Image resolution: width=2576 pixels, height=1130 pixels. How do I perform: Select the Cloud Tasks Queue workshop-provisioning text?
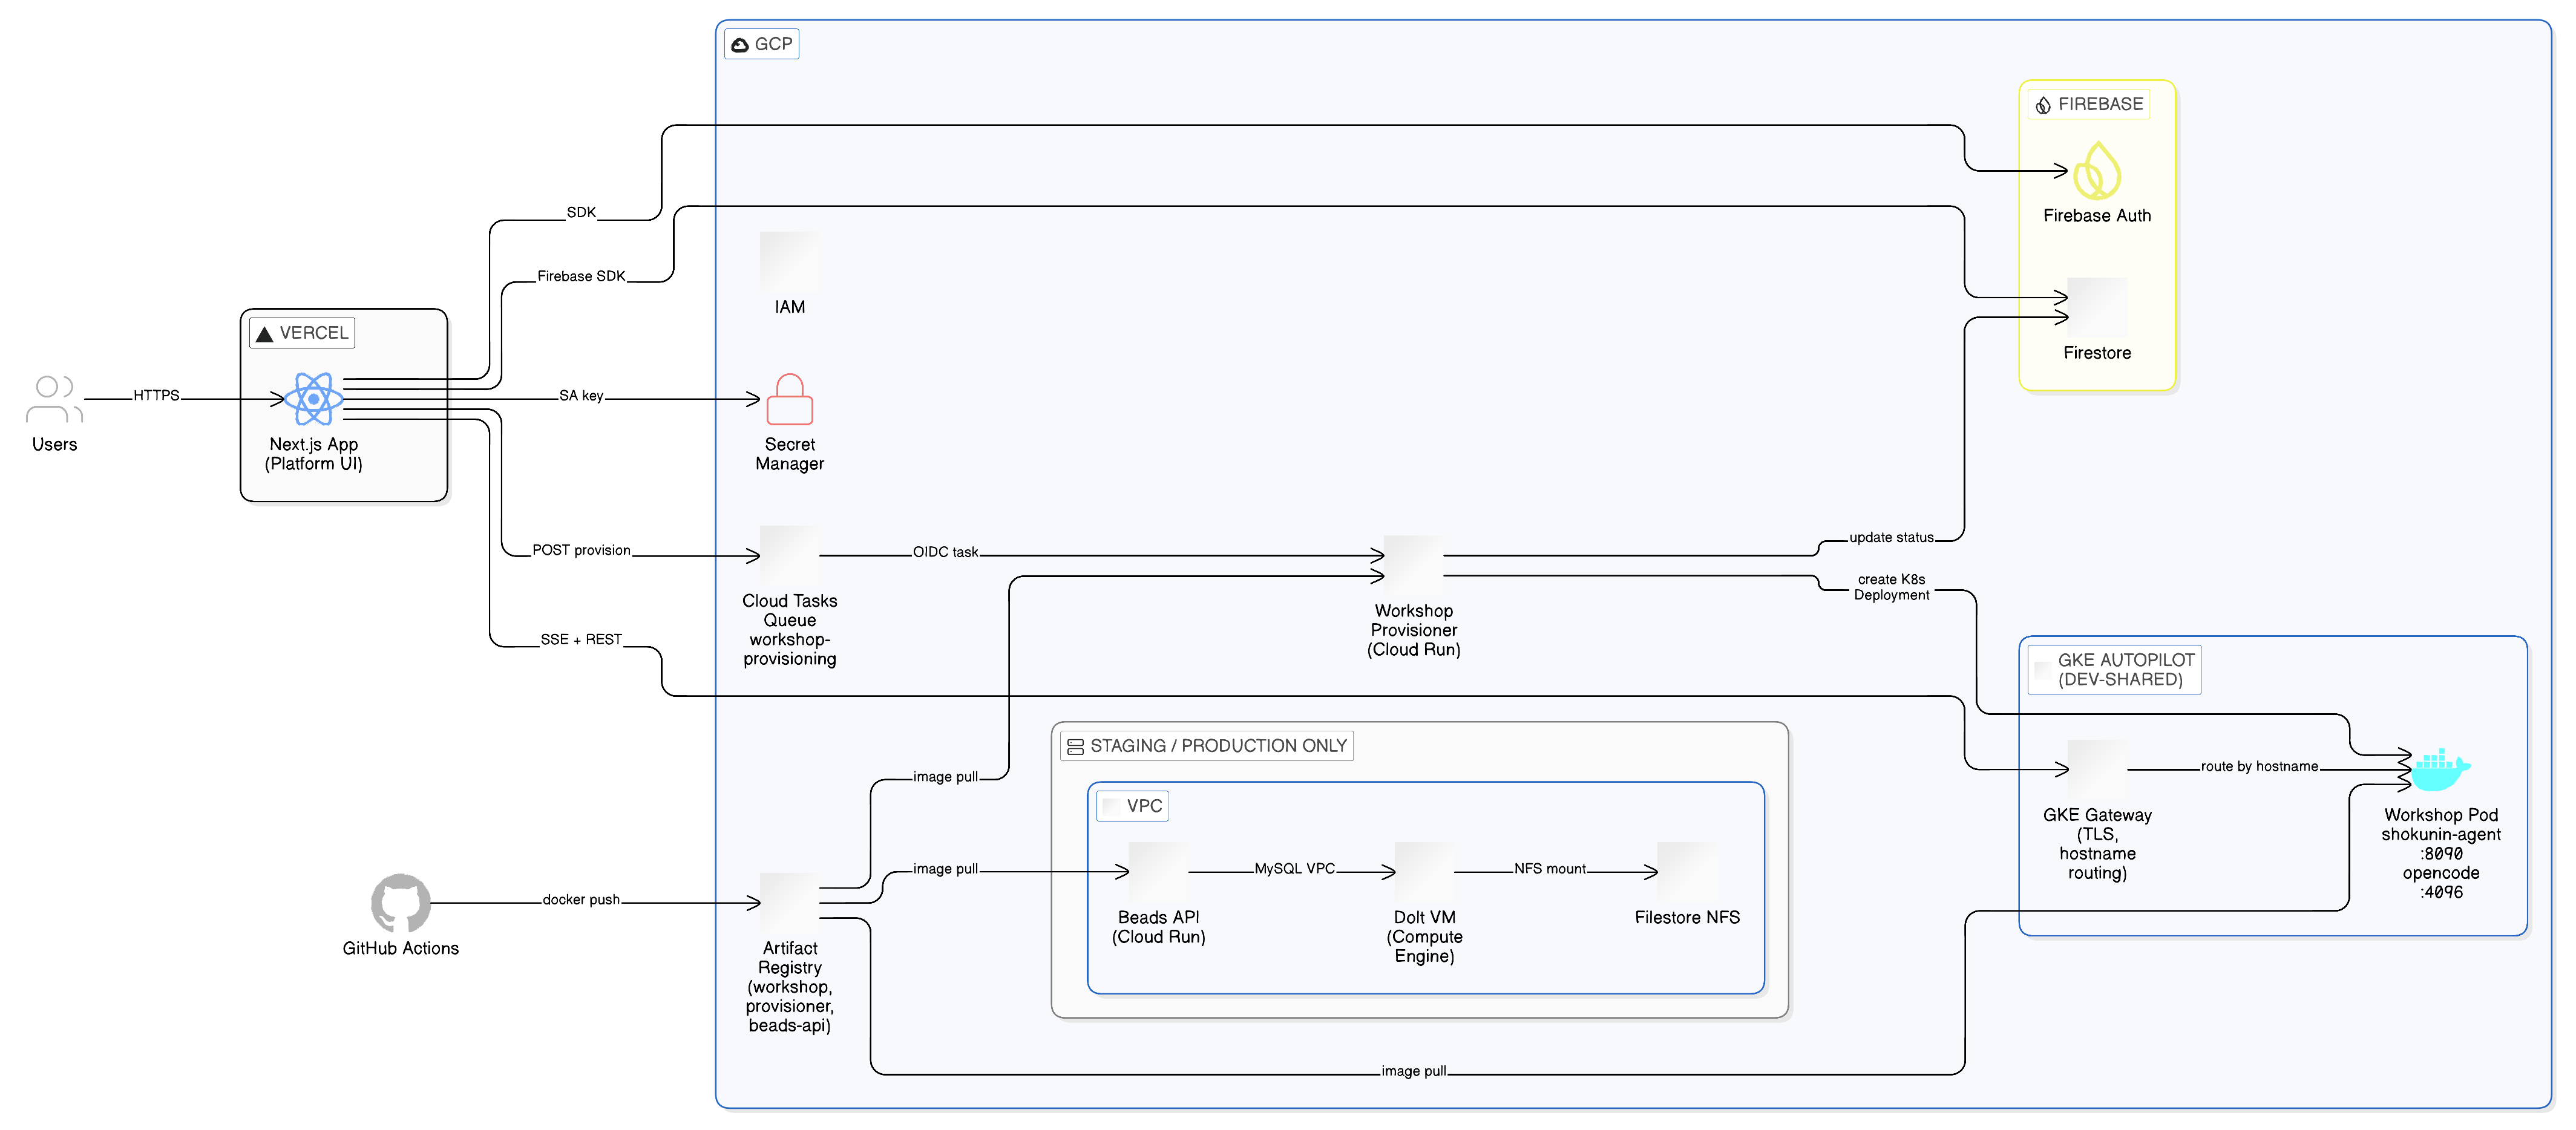[x=789, y=630]
